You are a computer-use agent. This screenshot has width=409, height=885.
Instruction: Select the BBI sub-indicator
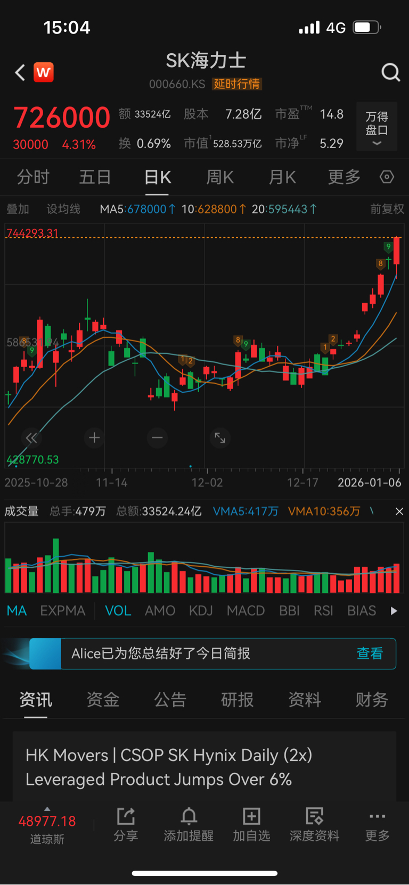pos(289,611)
